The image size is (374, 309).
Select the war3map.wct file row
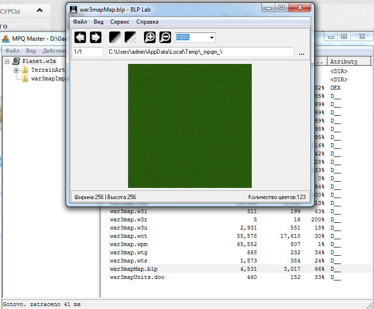[240, 236]
